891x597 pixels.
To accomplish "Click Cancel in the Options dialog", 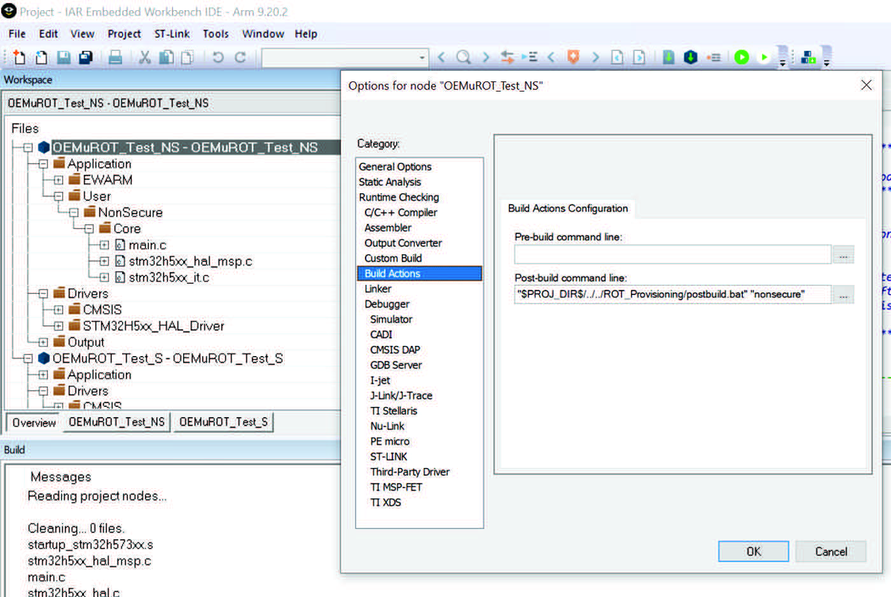I will click(831, 551).
